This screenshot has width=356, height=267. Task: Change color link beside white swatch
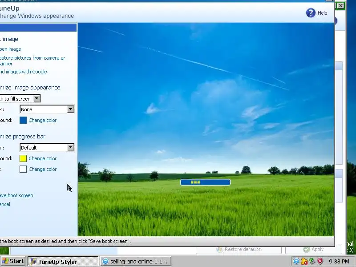coord(42,169)
